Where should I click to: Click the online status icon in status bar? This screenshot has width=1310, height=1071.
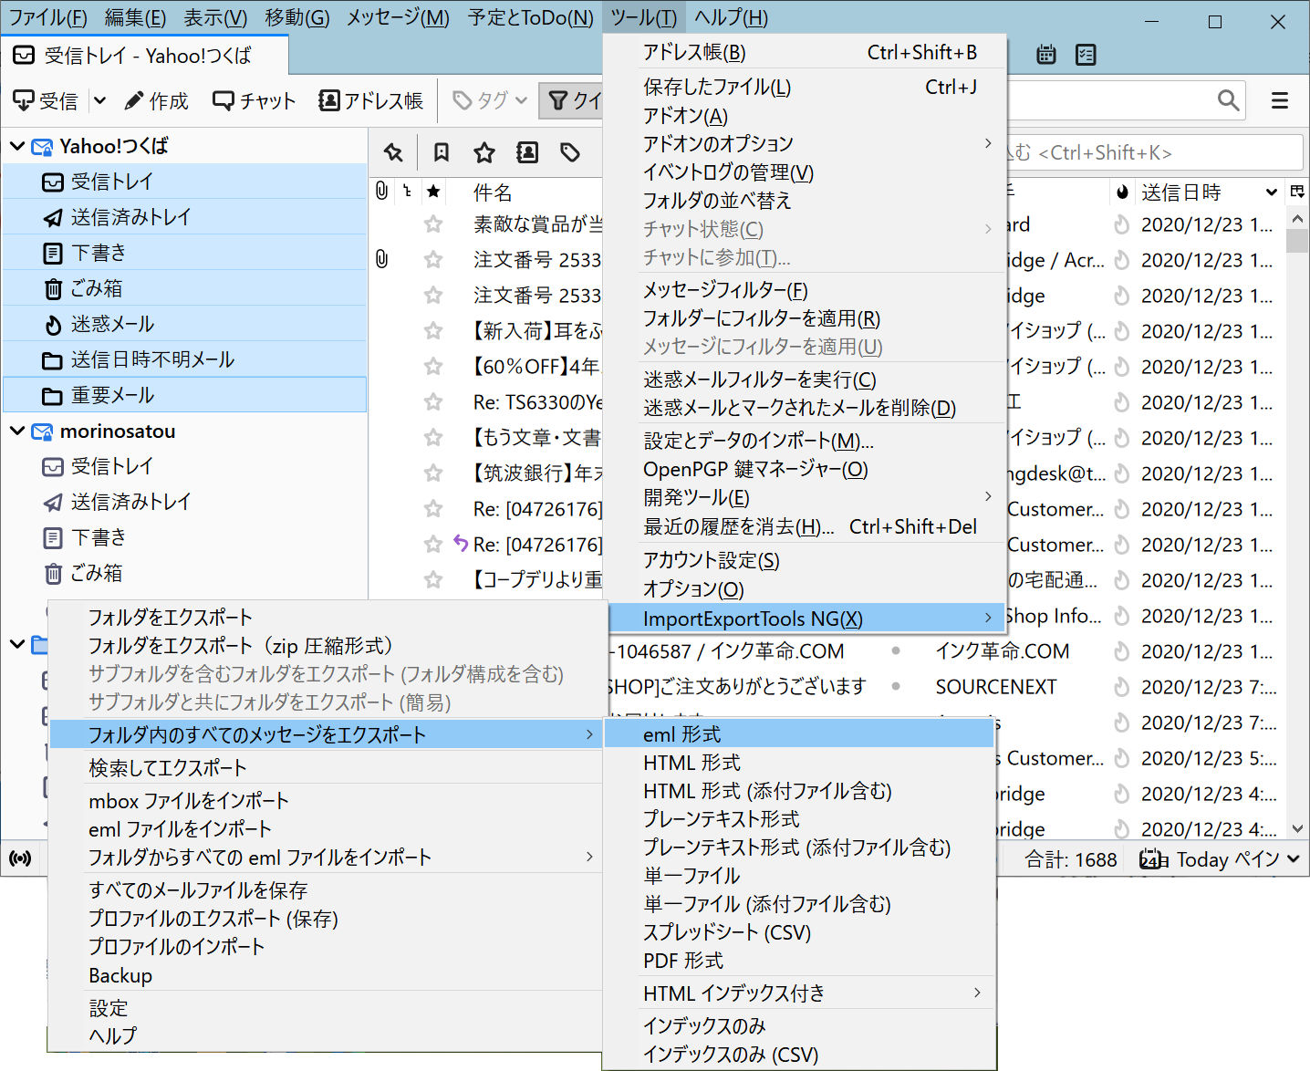[x=19, y=858]
